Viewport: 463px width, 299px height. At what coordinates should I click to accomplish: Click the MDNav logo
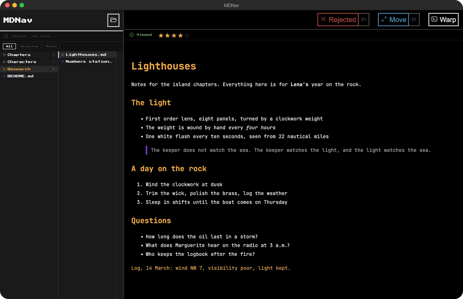point(18,20)
